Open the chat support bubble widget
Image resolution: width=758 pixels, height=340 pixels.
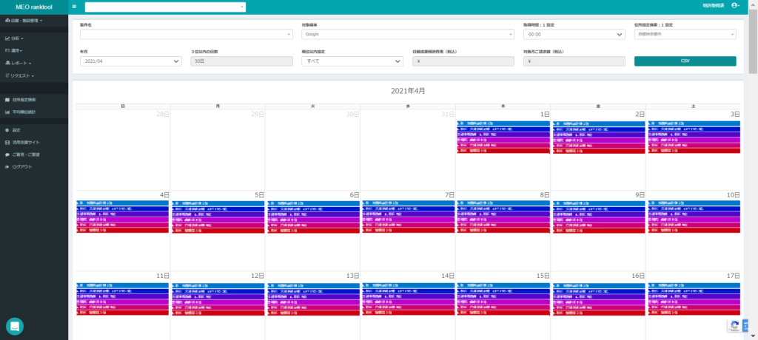coord(15,327)
